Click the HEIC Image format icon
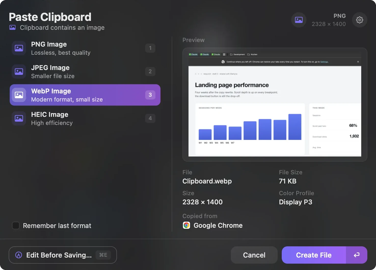This screenshot has height=270, width=376. point(19,118)
